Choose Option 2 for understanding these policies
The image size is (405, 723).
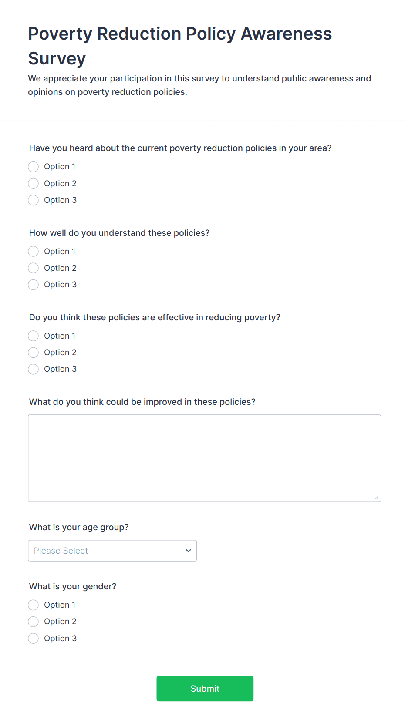pos(34,268)
